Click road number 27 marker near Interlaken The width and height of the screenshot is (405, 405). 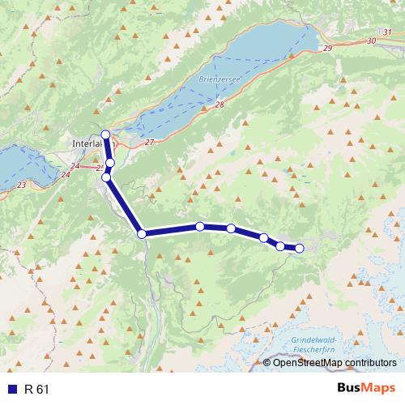(x=149, y=142)
